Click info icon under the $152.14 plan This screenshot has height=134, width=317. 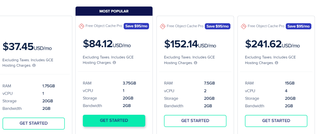[196, 63]
